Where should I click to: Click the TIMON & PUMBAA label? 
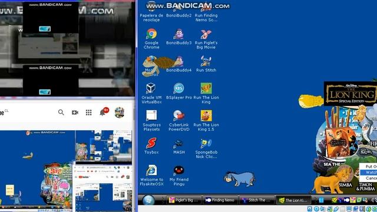365,187
